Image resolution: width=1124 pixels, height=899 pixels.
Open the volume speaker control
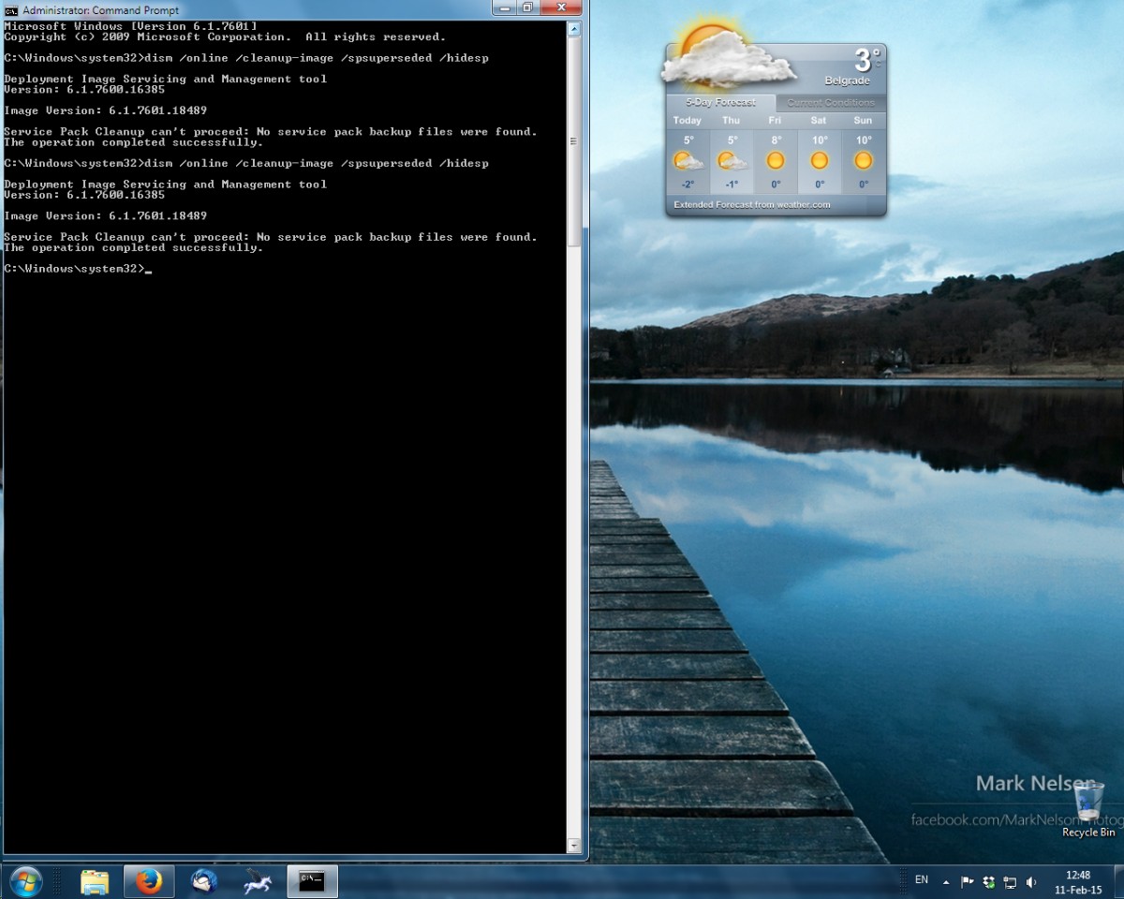coord(1031,881)
